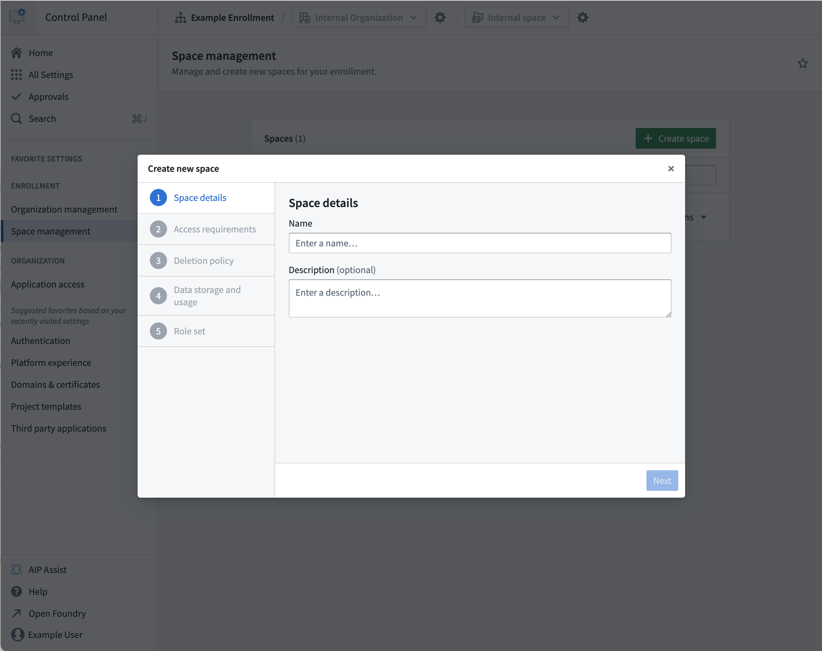Open Internal space settings gear icon
822x651 pixels.
(582, 17)
